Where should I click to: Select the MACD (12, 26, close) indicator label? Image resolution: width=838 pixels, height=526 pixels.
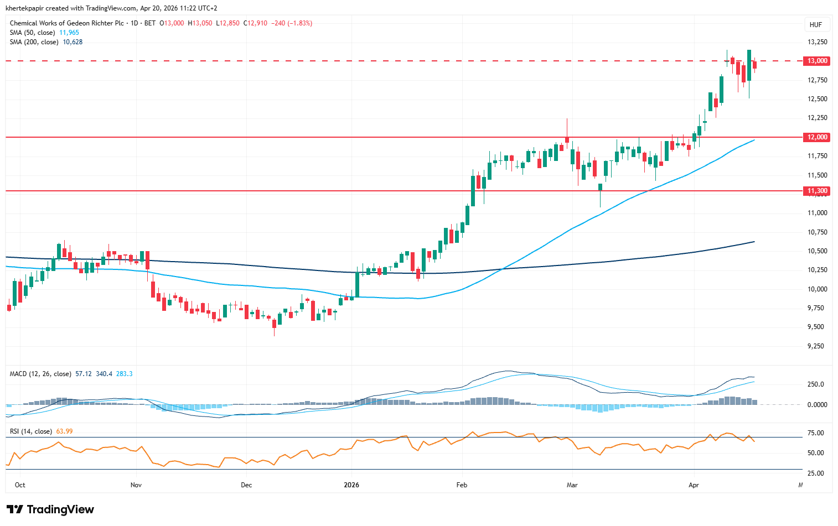click(40, 374)
